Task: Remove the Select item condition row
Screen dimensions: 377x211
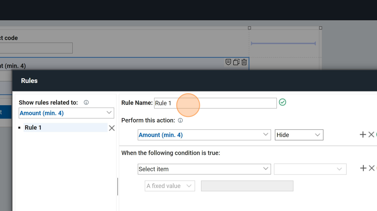Action: click(x=371, y=168)
